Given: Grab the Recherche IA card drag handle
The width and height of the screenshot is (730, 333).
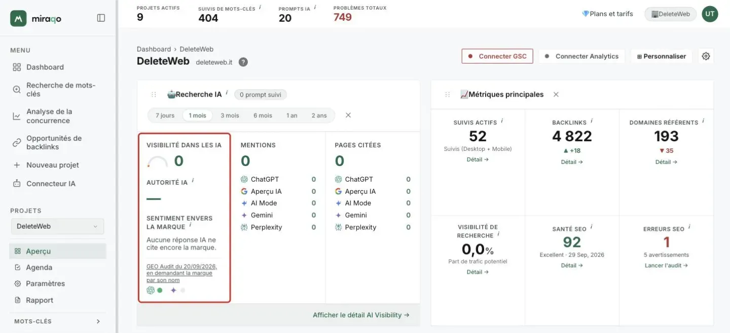Looking at the screenshot, I should 154,95.
